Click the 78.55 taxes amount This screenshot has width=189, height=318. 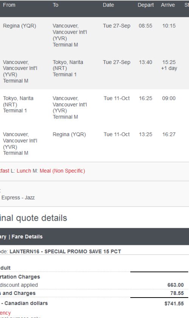(177, 293)
